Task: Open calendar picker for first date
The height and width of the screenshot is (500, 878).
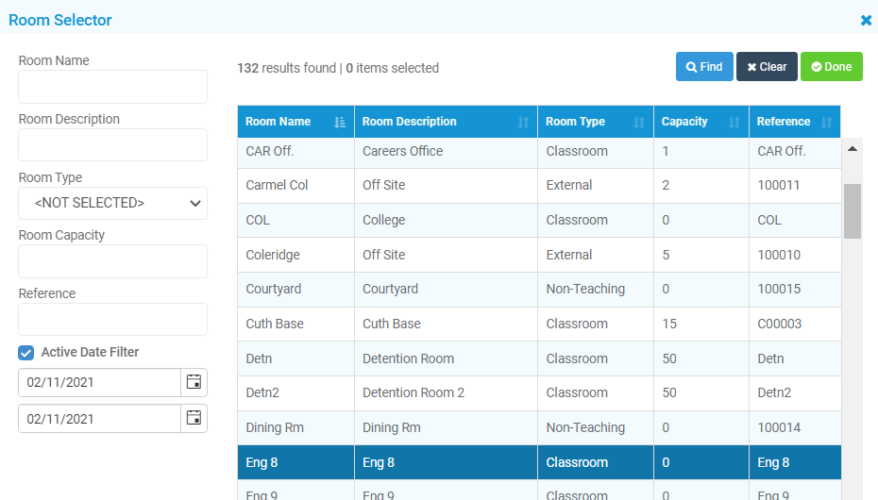Action: pos(194,382)
